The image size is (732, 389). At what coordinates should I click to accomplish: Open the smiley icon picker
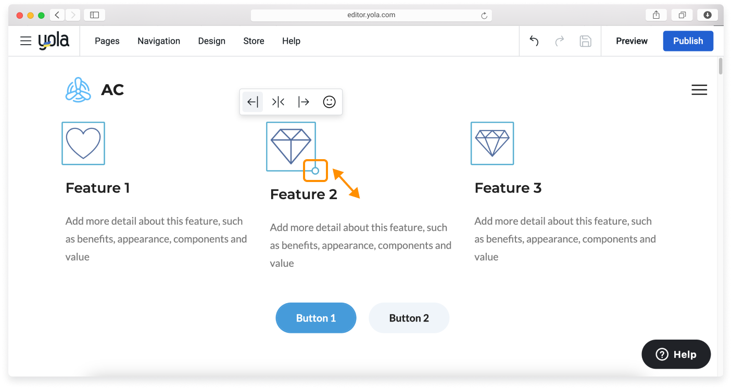click(x=329, y=102)
